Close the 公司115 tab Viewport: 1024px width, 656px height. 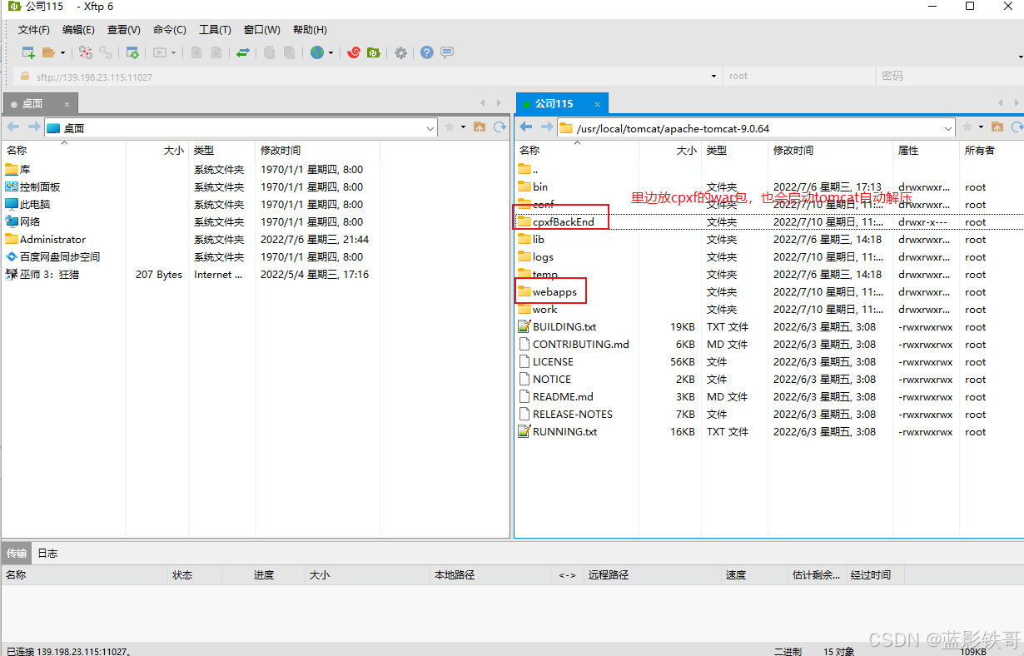[596, 104]
